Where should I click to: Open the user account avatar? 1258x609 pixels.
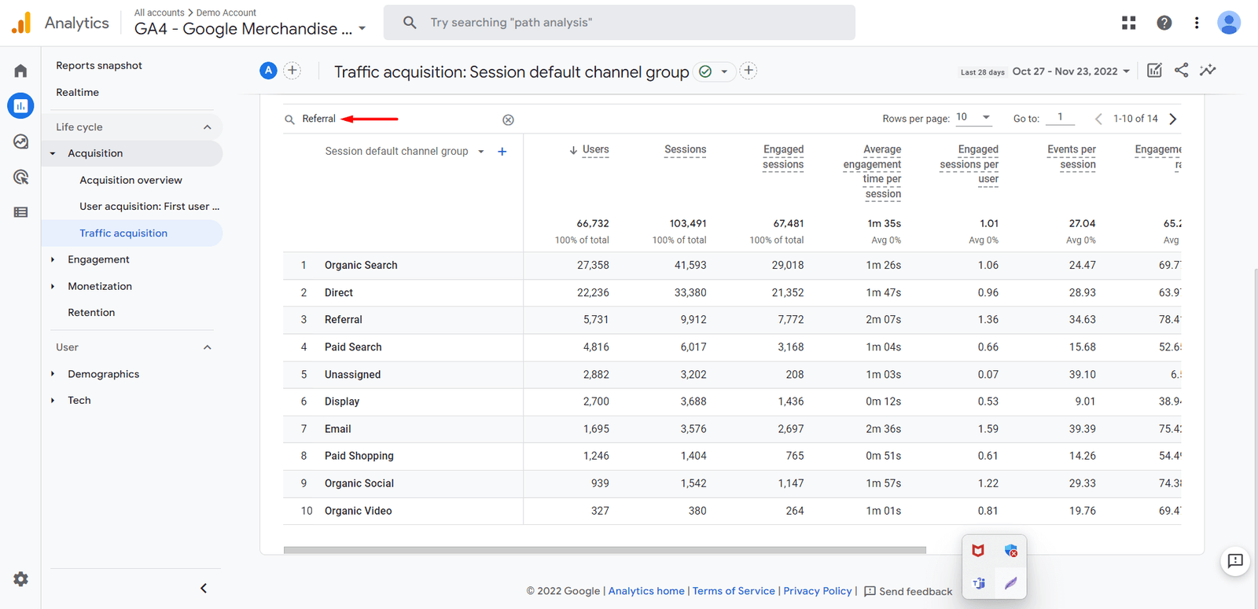(x=1229, y=23)
